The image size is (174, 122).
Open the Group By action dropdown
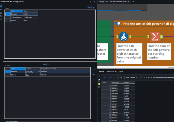tap(39, 71)
